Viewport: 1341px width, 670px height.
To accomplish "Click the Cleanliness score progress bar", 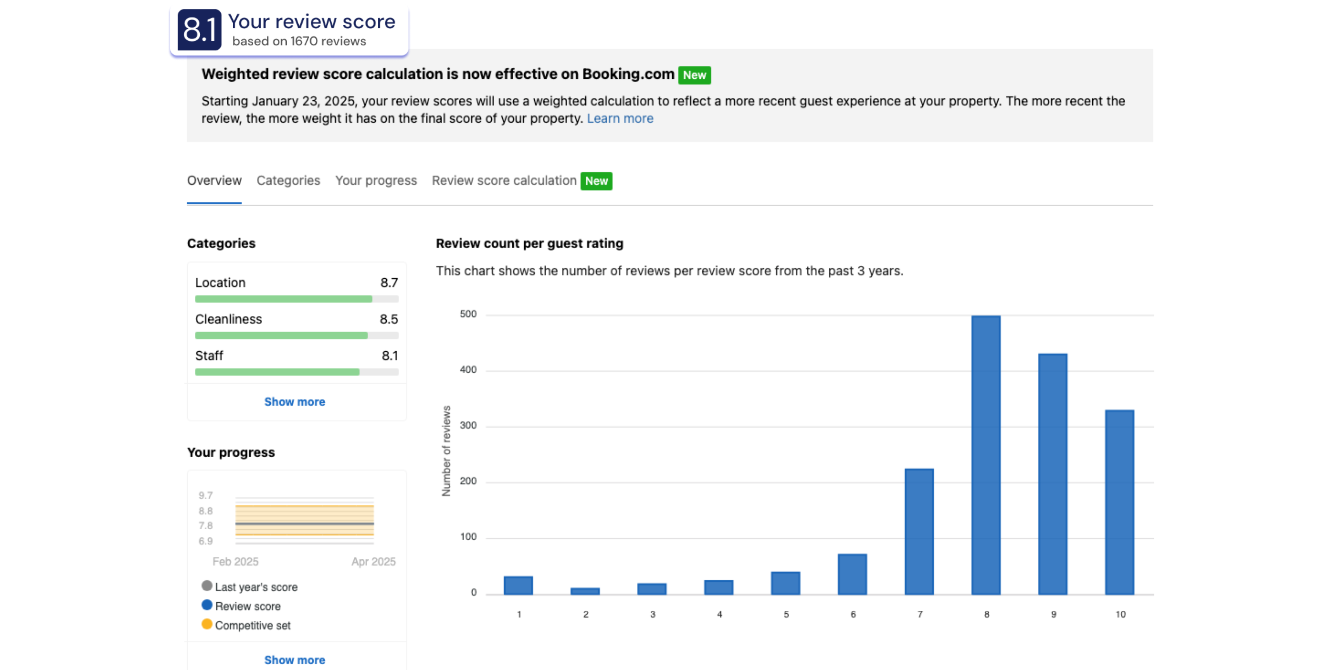I will (297, 335).
